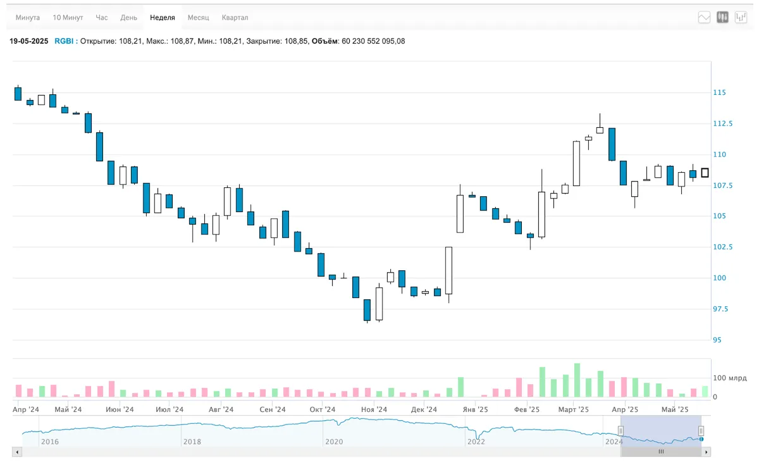Click the tallest green volume bar in March
This screenshot has width=759, height=465.
577,380
